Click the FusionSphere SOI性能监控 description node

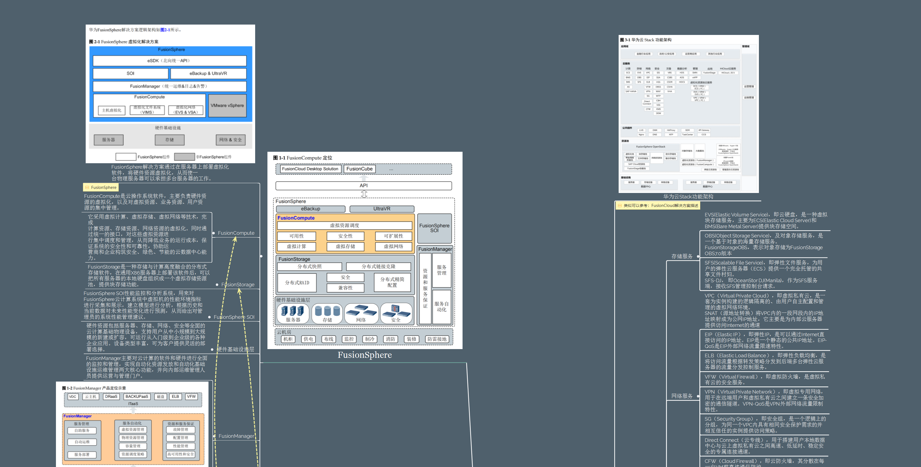tap(143, 305)
